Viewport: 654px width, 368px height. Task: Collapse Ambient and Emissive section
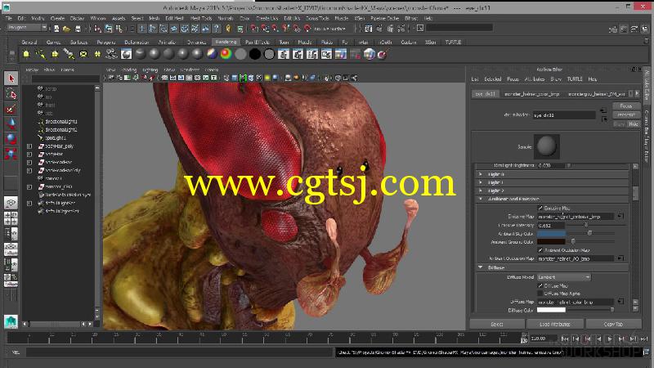tap(481, 199)
